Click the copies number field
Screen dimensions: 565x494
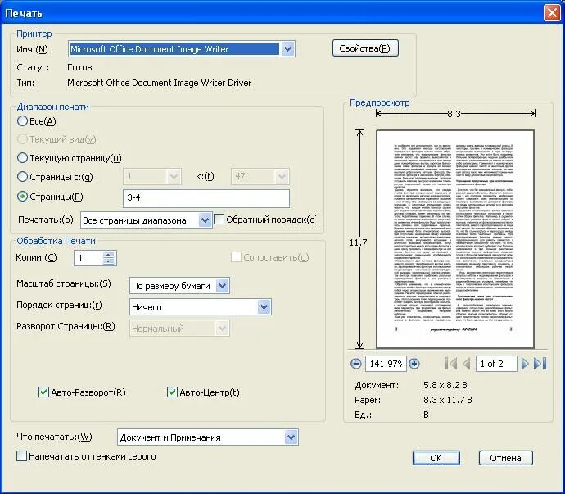coord(88,258)
